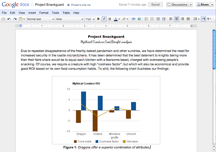The width and height of the screenshot is (216, 152).
Task: Click the scrollbar down arrow
Action: 214,150
